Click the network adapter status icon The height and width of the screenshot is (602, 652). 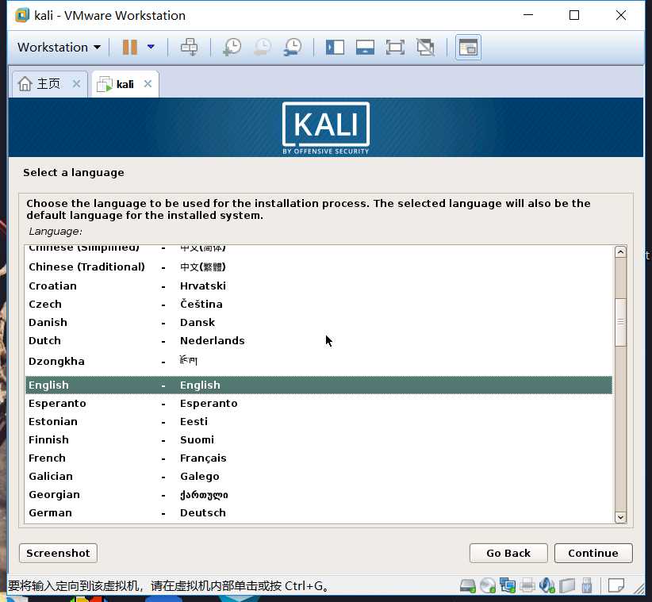coord(508,586)
